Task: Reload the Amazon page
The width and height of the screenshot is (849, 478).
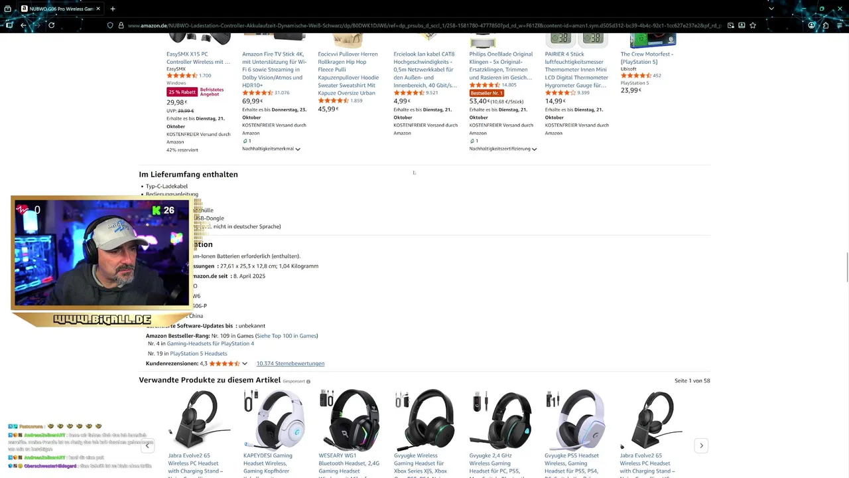Action: pos(51,25)
